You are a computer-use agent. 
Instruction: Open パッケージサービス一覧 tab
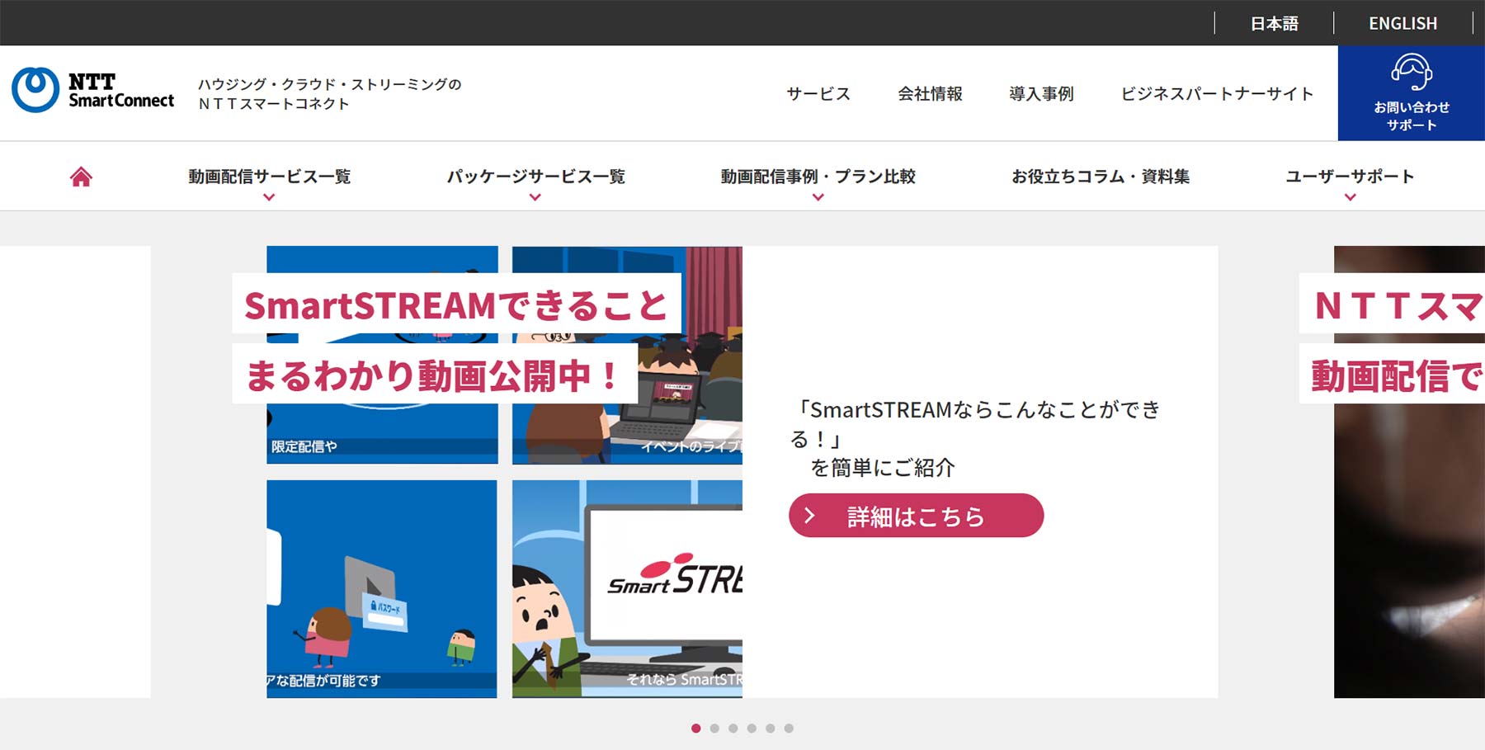[x=535, y=177]
